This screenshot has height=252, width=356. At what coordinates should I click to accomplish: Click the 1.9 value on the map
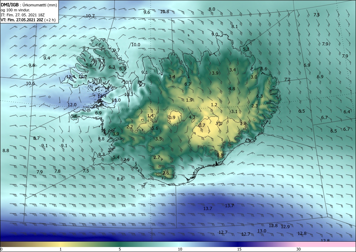pos(189,100)
